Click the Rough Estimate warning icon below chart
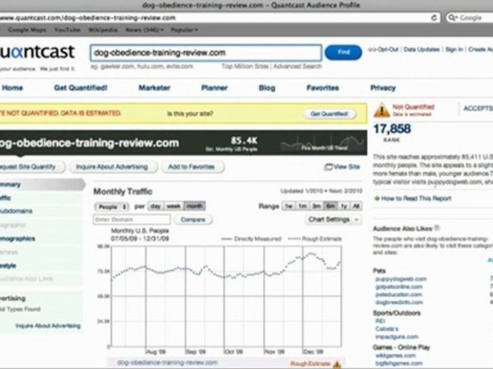 click(337, 364)
